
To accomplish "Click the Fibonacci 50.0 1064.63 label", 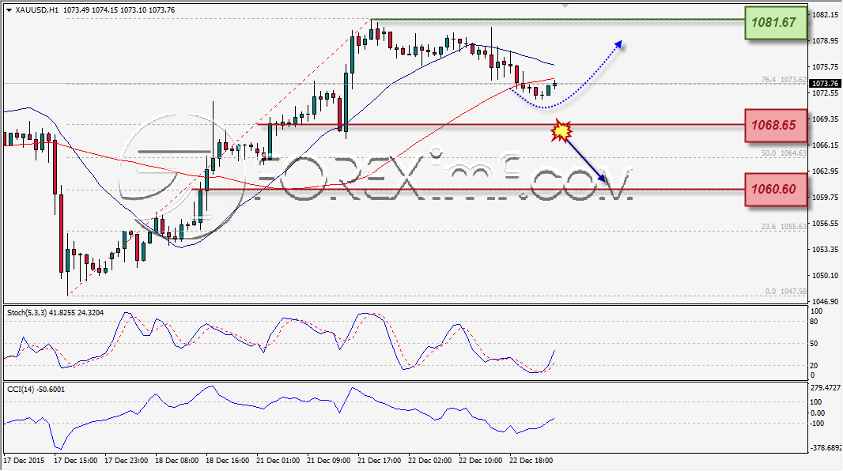I will 784,153.
